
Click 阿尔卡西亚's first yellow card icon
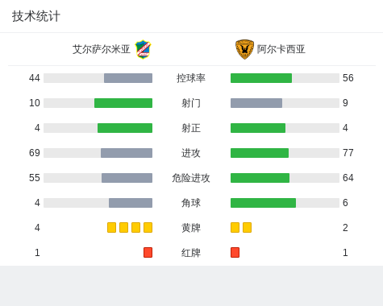(x=235, y=228)
